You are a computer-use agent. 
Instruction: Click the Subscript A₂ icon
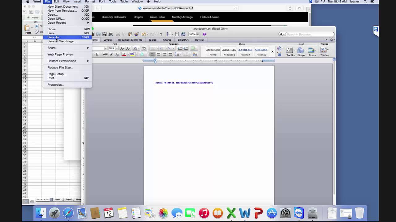pos(118,54)
